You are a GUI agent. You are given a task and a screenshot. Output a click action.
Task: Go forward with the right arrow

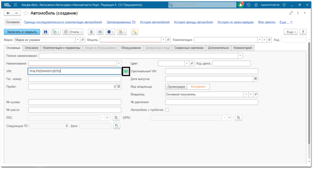point(16,13)
